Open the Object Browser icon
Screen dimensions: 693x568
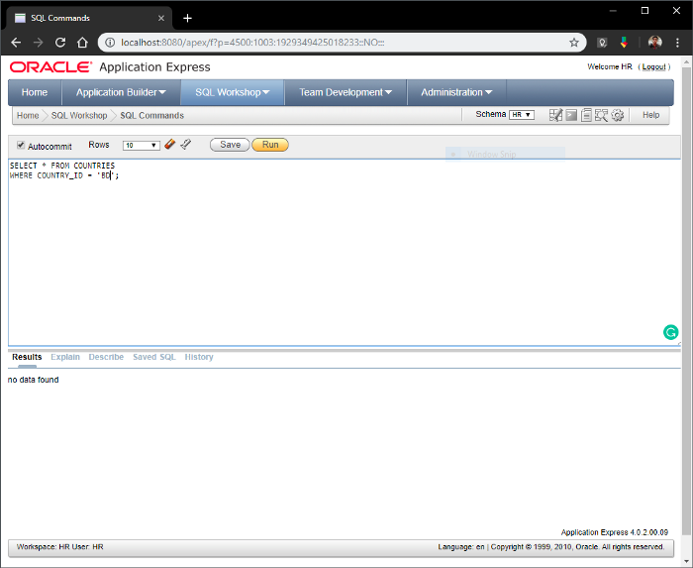coord(555,115)
